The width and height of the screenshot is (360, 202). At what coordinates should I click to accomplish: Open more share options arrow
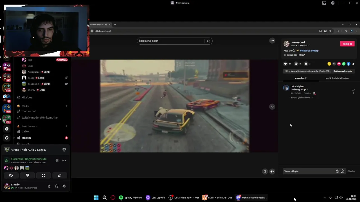(x=353, y=64)
